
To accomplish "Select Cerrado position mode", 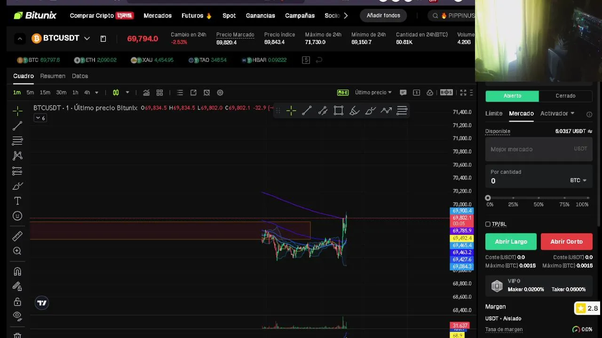I will click(565, 96).
